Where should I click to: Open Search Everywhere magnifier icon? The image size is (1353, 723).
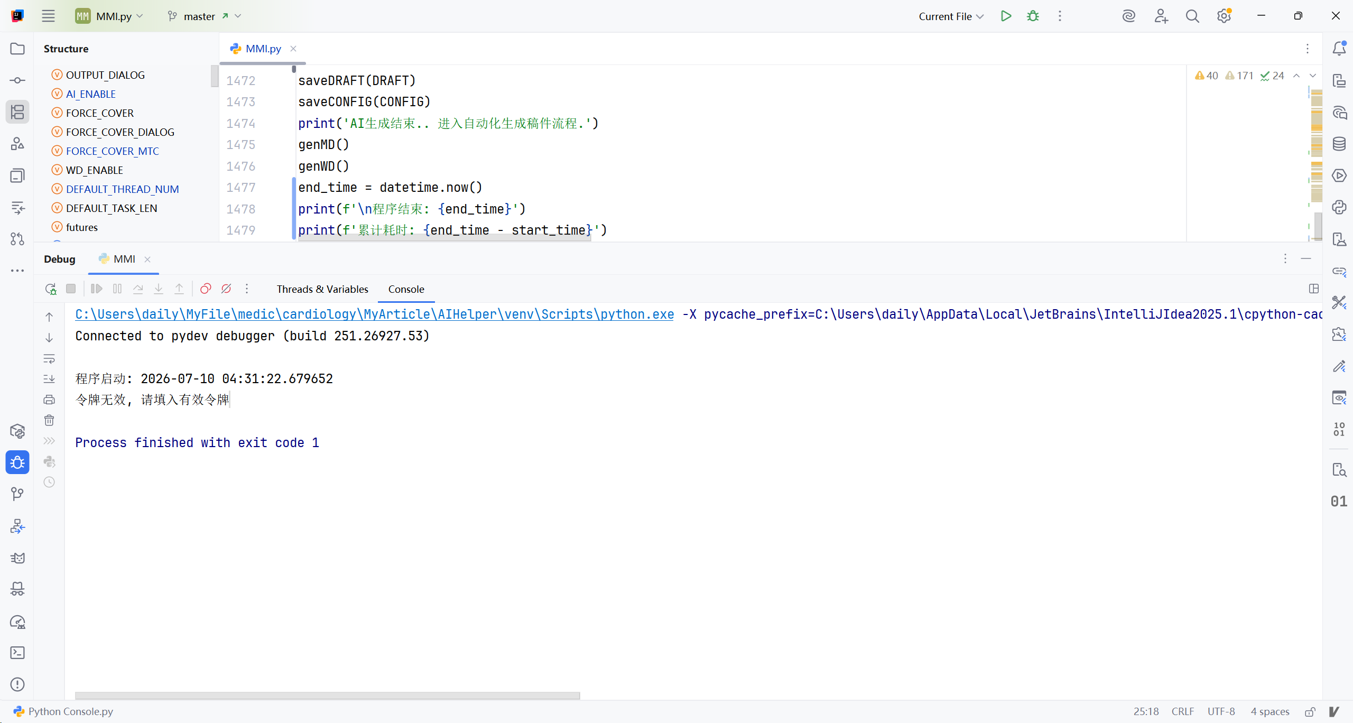click(x=1192, y=16)
